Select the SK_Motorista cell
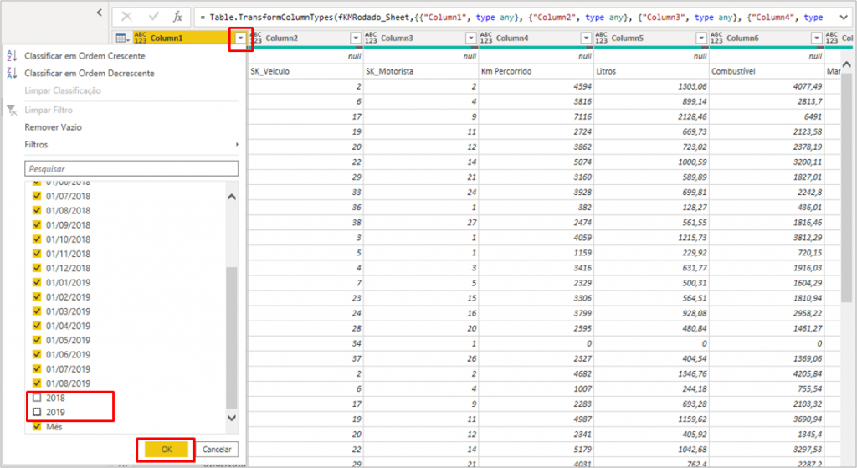The image size is (857, 468). [421, 71]
